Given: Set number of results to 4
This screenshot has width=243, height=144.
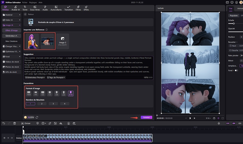Looking at the screenshot, I should [65, 104].
